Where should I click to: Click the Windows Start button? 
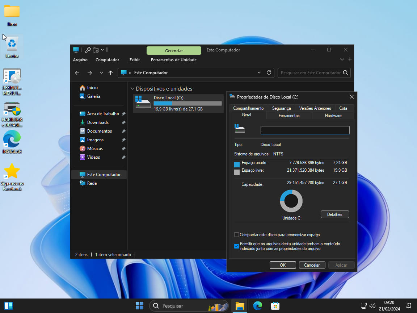coord(139,306)
